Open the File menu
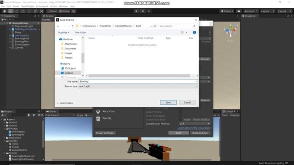The width and height of the screenshot is (294, 165). click(3, 6)
